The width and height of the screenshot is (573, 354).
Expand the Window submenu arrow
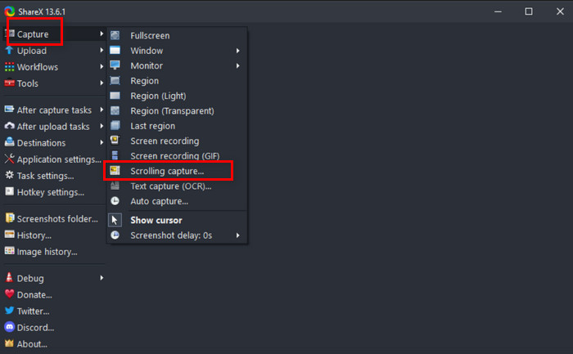[238, 51]
